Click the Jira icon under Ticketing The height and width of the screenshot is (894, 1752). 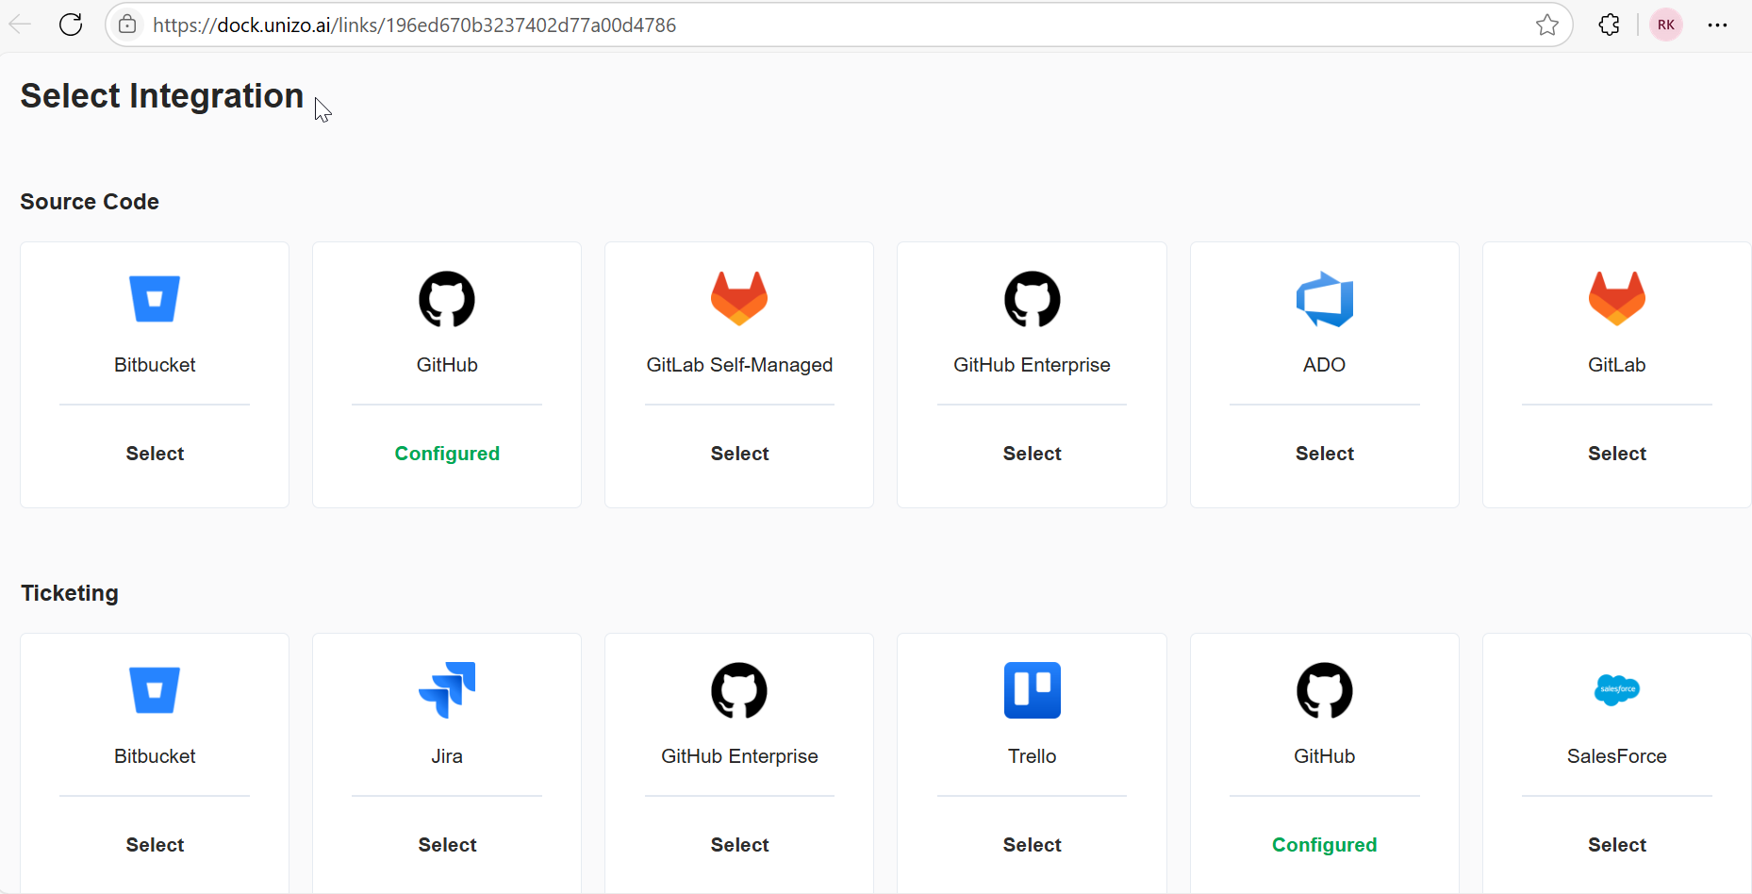(x=446, y=689)
